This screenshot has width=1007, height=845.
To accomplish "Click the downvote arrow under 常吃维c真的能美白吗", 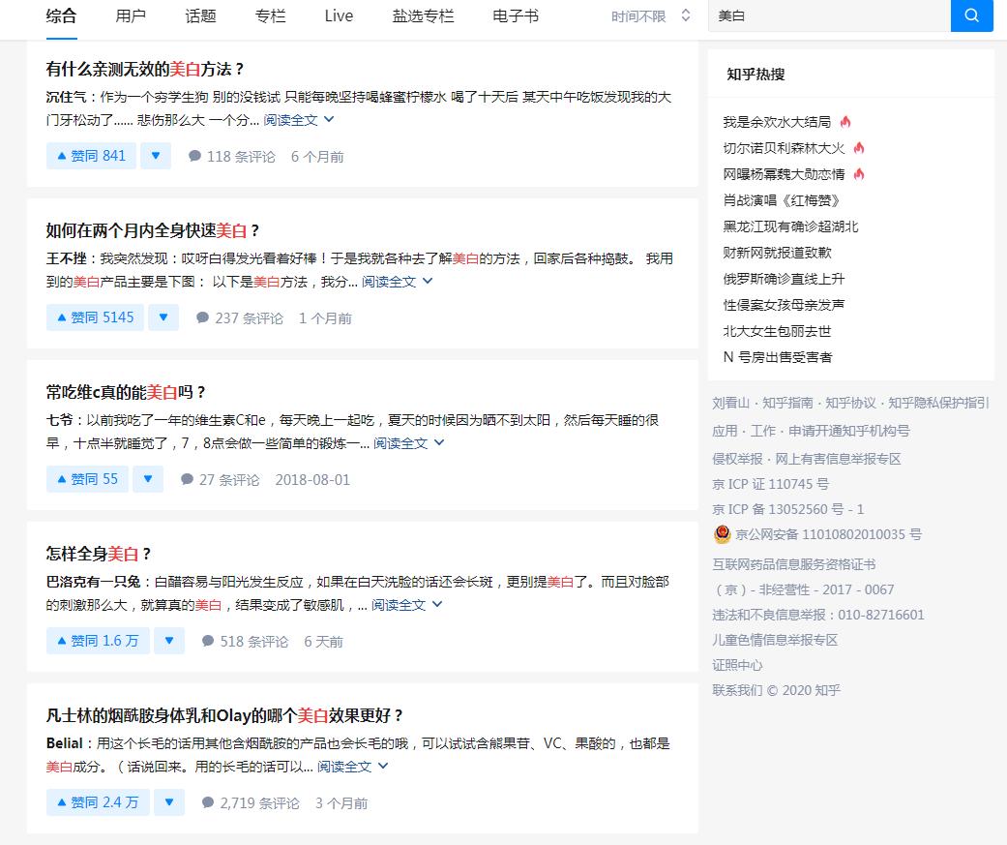I will click(147, 478).
